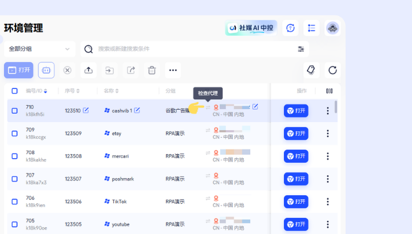This screenshot has width=412, height=234.
Task: Open the etsy environment
Action: point(296,134)
